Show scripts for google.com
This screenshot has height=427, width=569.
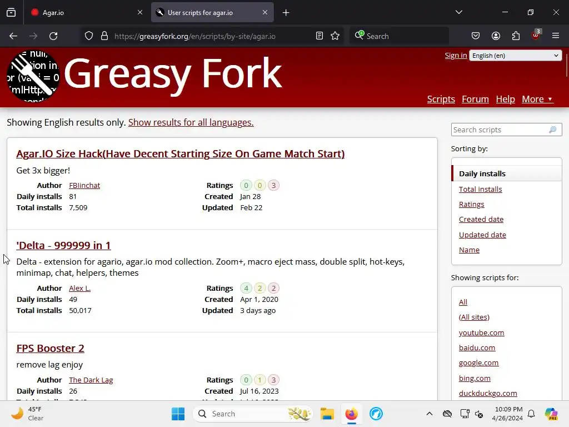click(478, 363)
